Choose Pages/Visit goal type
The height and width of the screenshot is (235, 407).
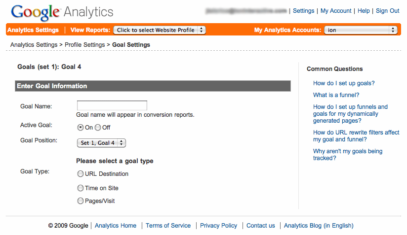pos(81,201)
